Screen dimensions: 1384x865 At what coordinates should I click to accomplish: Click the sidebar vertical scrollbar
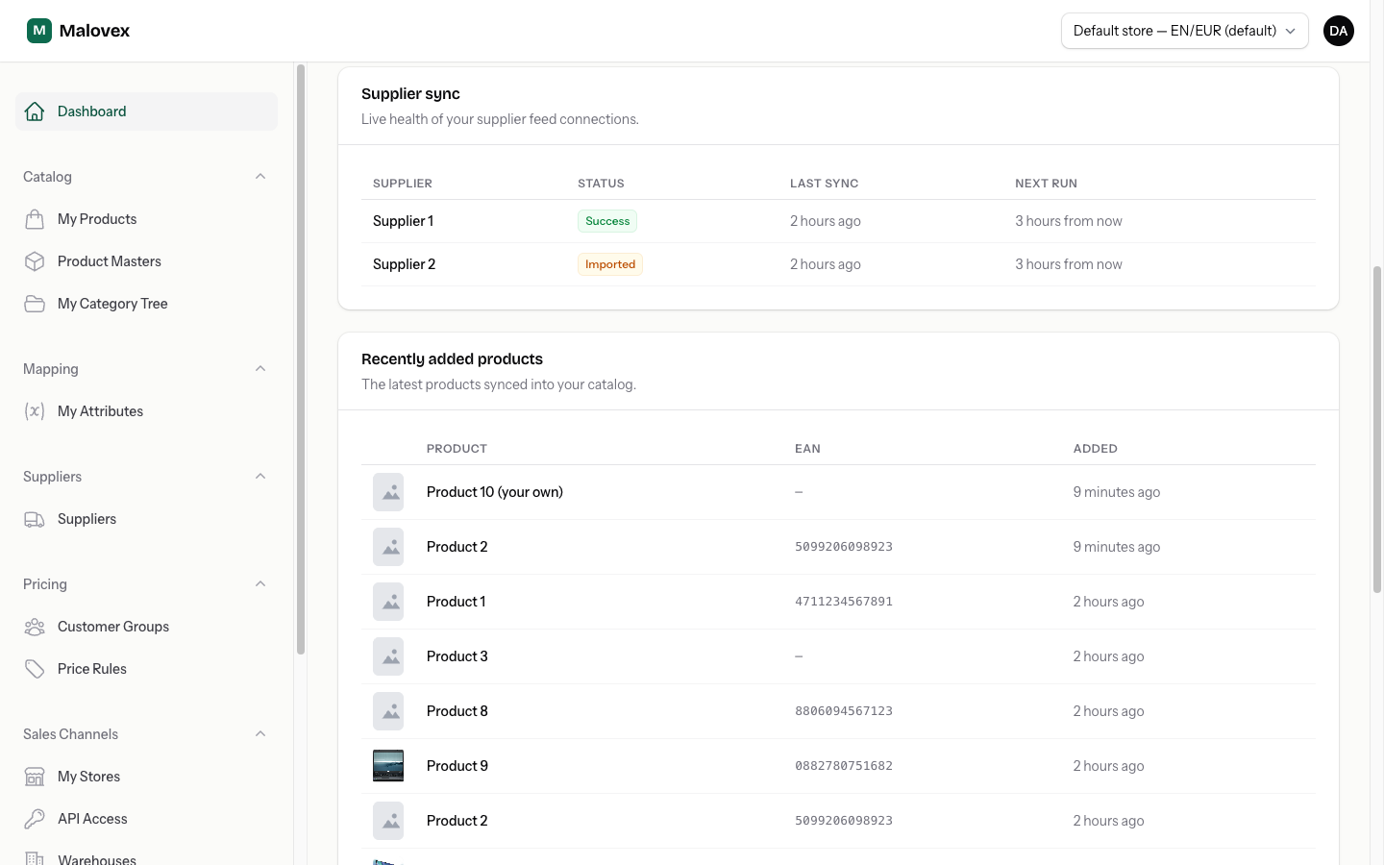[301, 360]
